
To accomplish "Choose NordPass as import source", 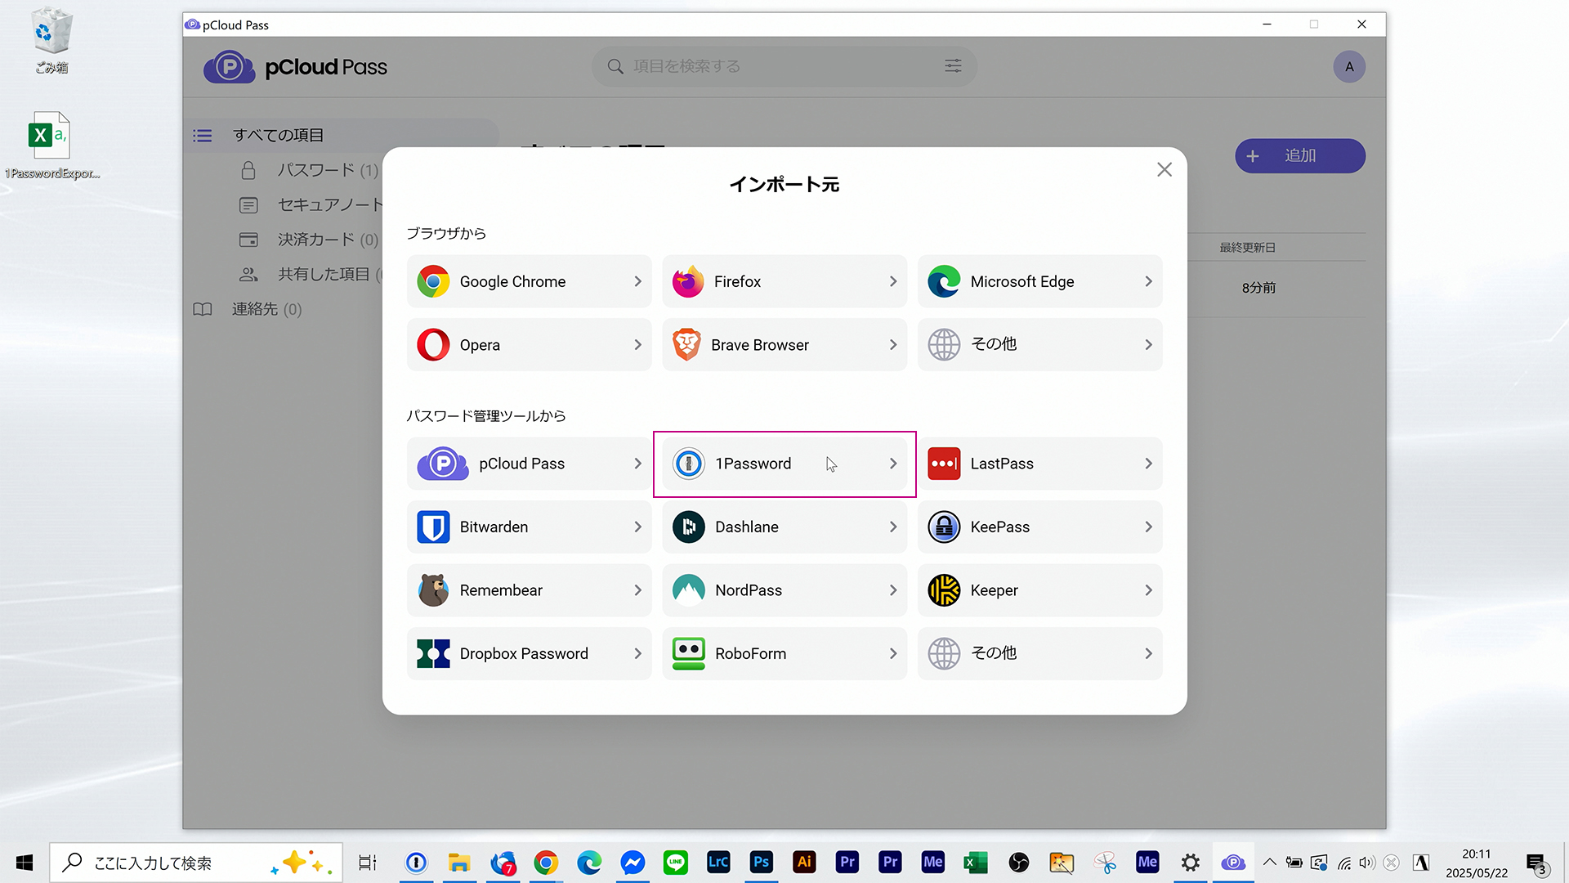I will 784,590.
